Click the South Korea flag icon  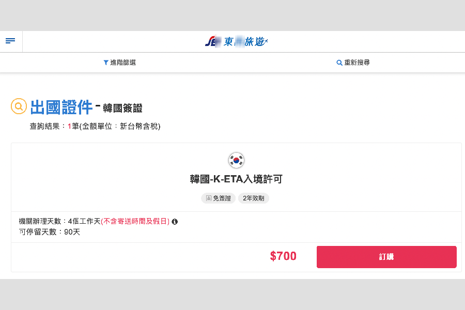pyautogui.click(x=236, y=160)
